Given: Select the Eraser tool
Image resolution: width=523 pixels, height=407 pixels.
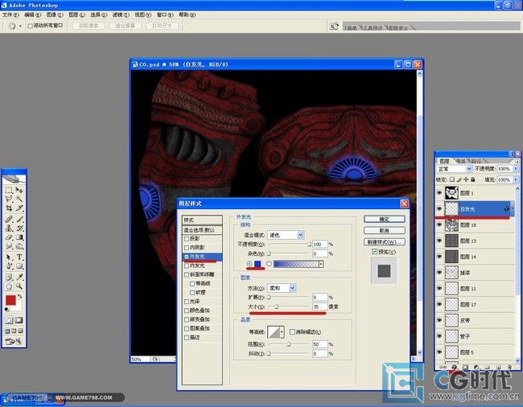Looking at the screenshot, I should click(9, 237).
